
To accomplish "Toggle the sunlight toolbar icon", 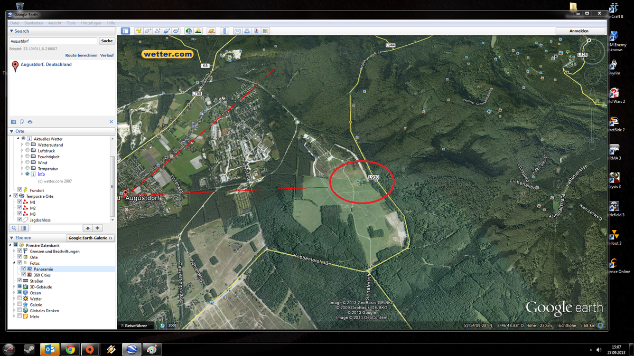I will pyautogui.click(x=198, y=31).
